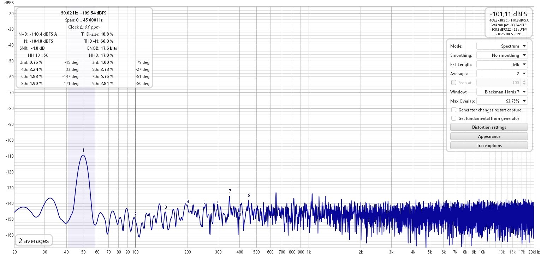Click the 5th harmonic 2,73 % value
541x256 pixels.
[x=107, y=69]
